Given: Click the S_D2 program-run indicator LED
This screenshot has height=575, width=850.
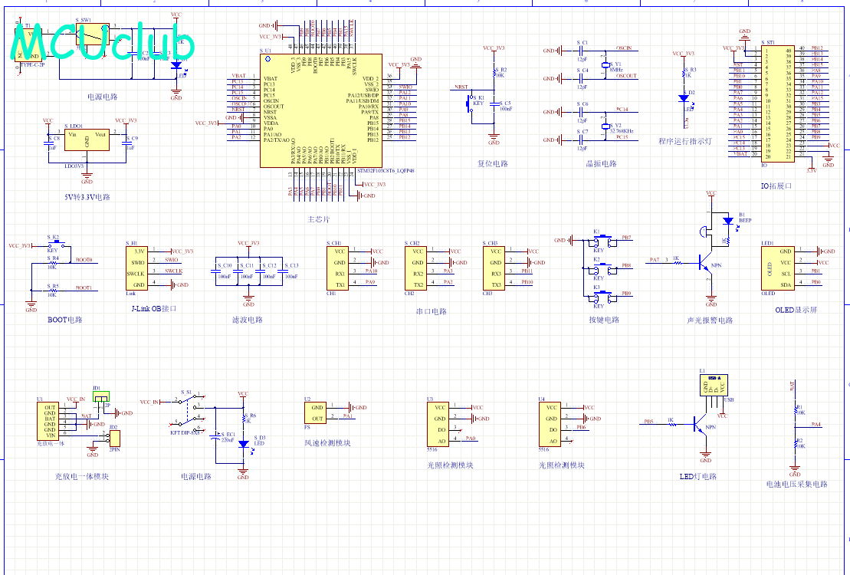Looking at the screenshot, I should tap(684, 98).
